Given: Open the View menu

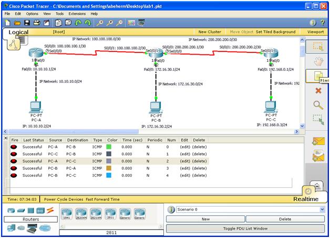Looking at the screenshot, I should click(x=47, y=14).
